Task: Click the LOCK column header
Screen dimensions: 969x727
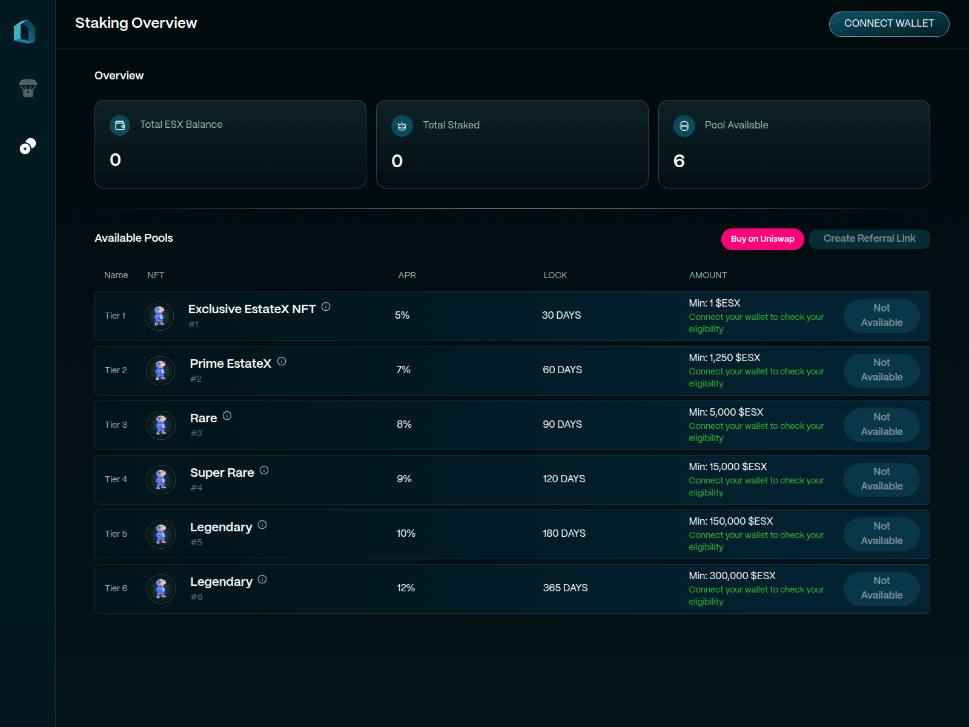Action: 555,275
